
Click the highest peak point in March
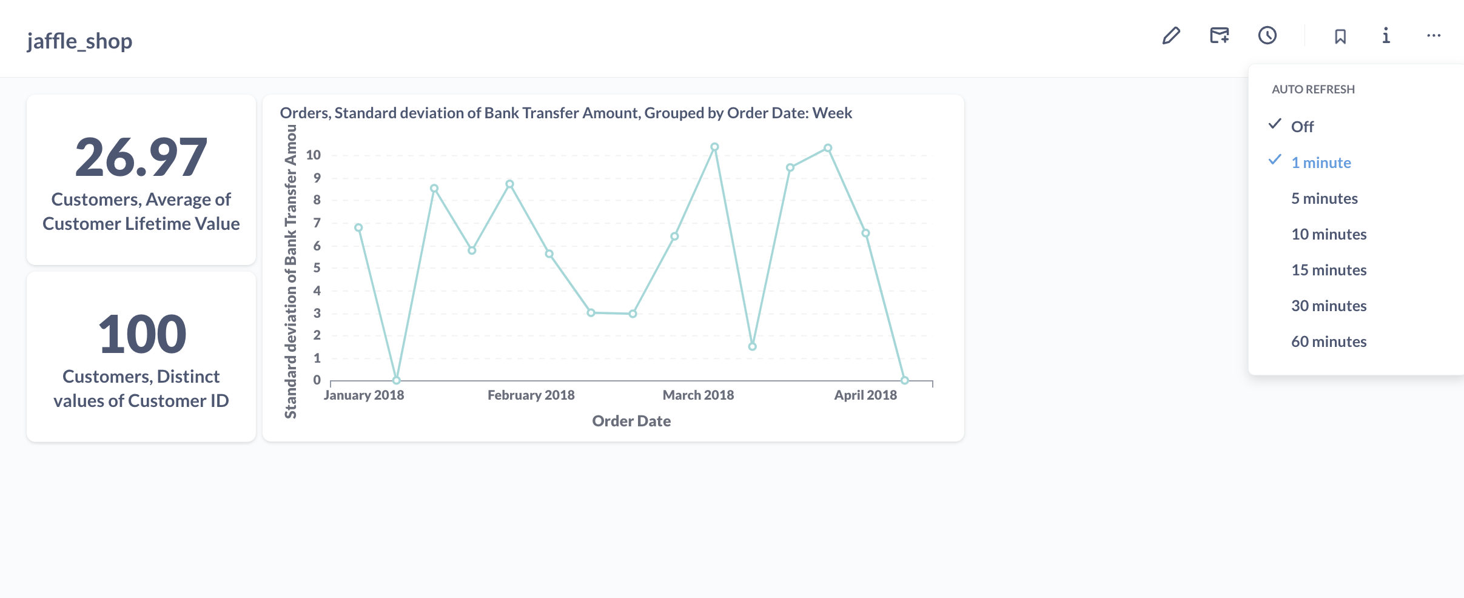point(714,147)
